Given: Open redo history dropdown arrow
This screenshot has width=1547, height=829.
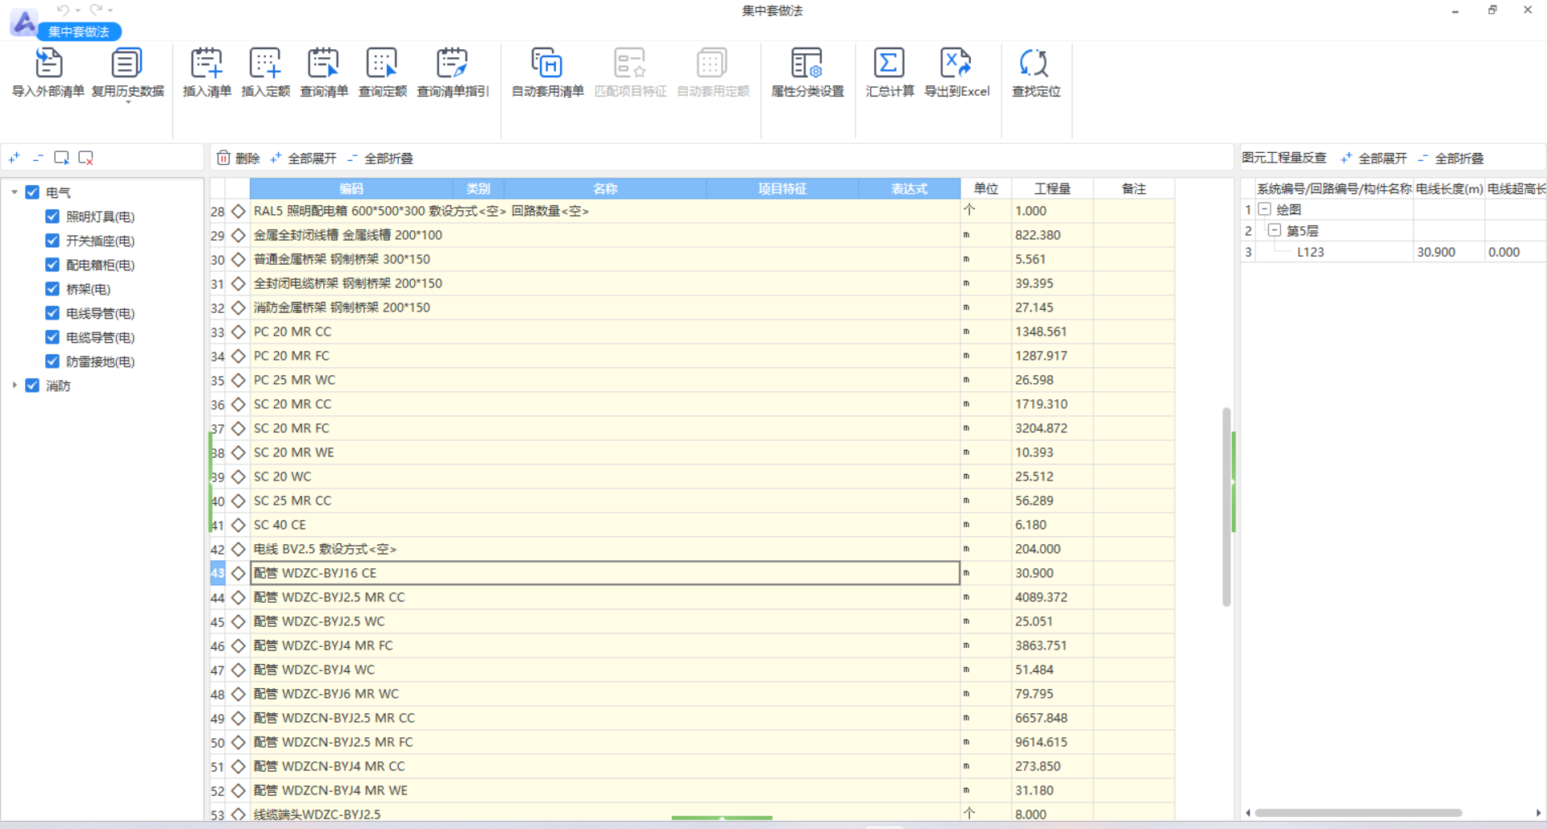Looking at the screenshot, I should [110, 10].
